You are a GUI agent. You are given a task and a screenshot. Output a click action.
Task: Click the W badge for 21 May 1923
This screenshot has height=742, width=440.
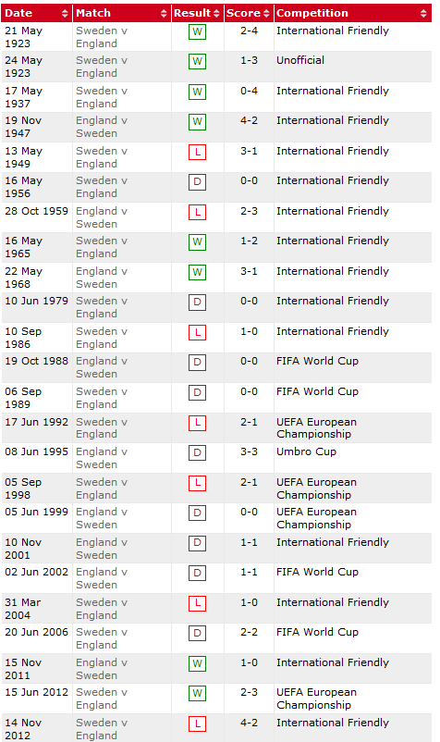coord(197,31)
